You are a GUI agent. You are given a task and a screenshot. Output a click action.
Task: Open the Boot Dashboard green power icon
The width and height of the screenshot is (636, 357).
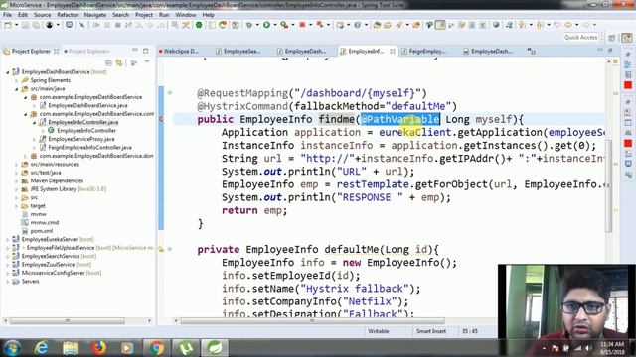pyautogui.click(x=199, y=25)
